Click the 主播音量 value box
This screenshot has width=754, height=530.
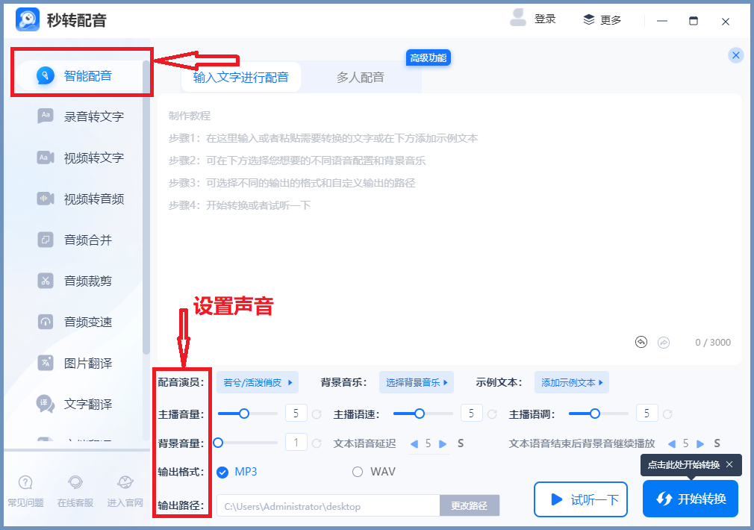pyautogui.click(x=296, y=413)
